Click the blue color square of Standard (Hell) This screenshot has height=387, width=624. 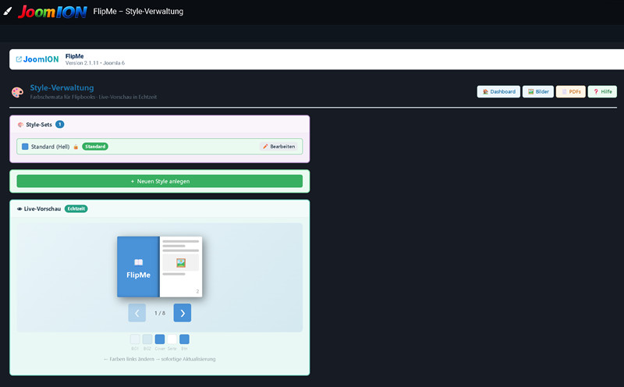coord(25,147)
